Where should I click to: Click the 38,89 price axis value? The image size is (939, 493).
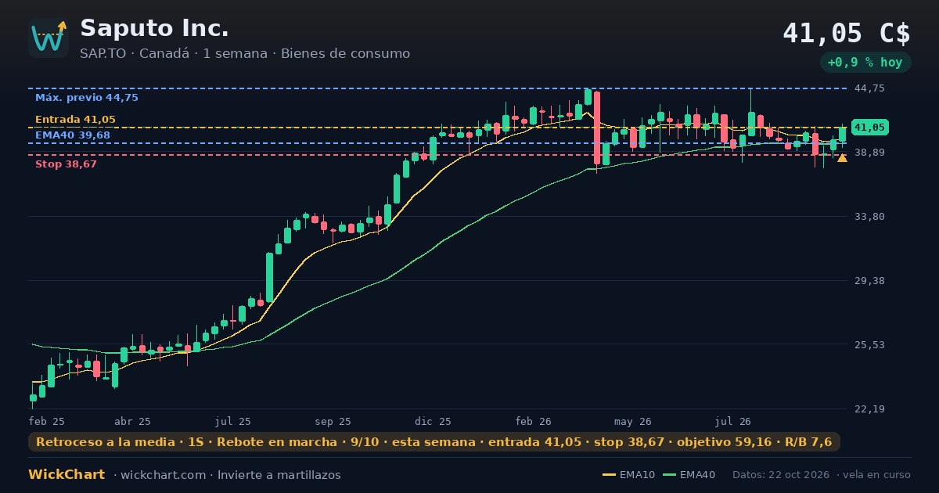[869, 153]
